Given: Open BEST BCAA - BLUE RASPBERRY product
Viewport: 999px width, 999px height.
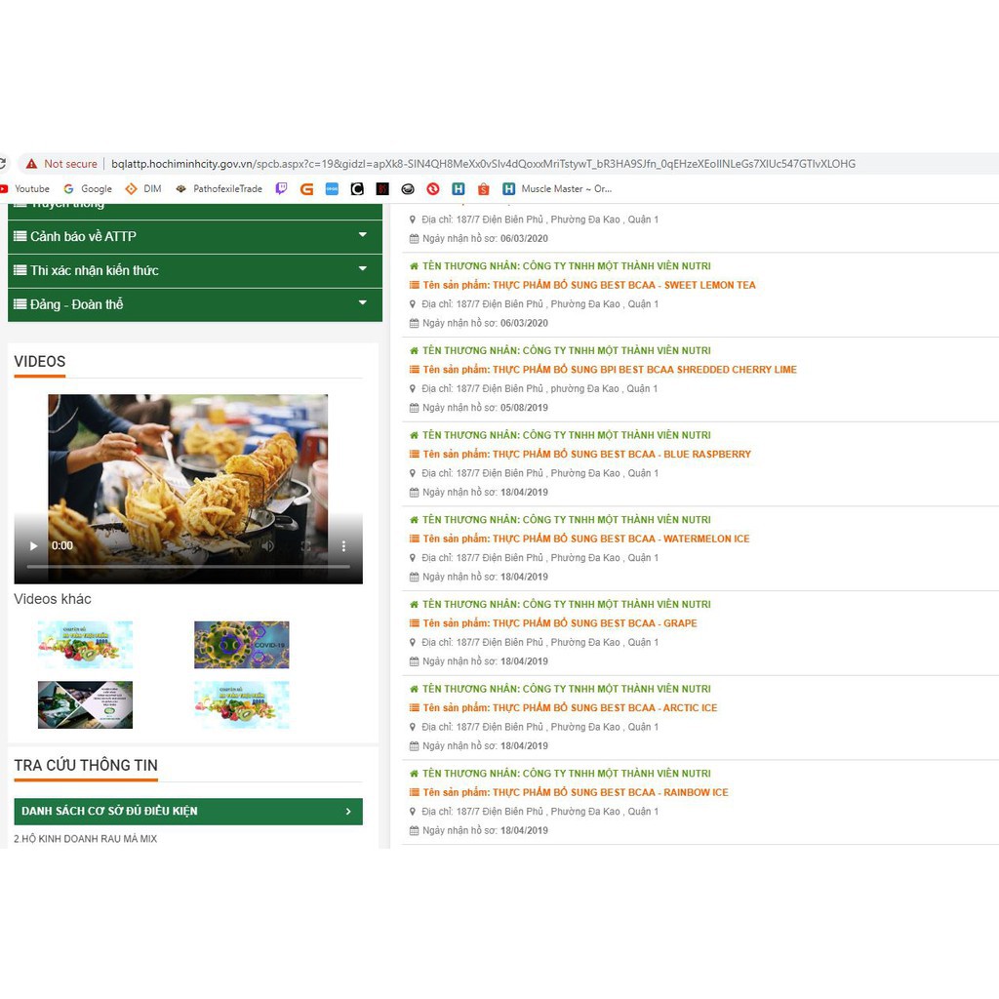Looking at the screenshot, I should (586, 455).
